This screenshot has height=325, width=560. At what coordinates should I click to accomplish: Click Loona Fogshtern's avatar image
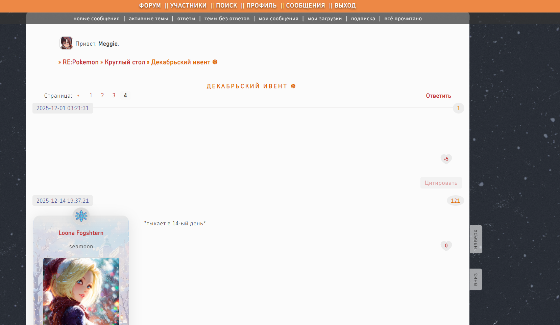[x=81, y=291]
